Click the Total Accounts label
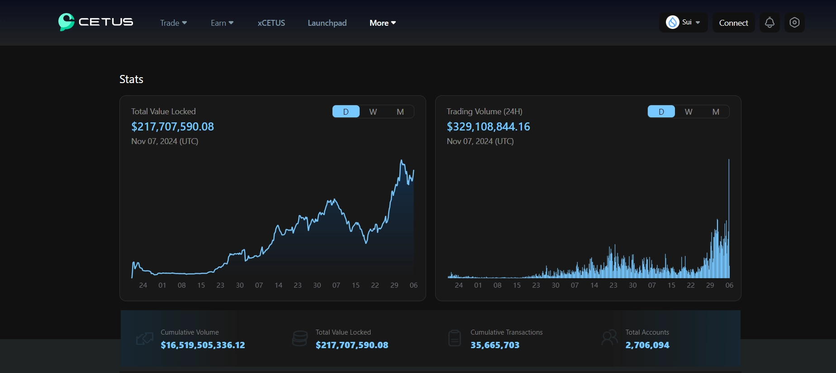Viewport: 836px width, 373px height. click(647, 332)
